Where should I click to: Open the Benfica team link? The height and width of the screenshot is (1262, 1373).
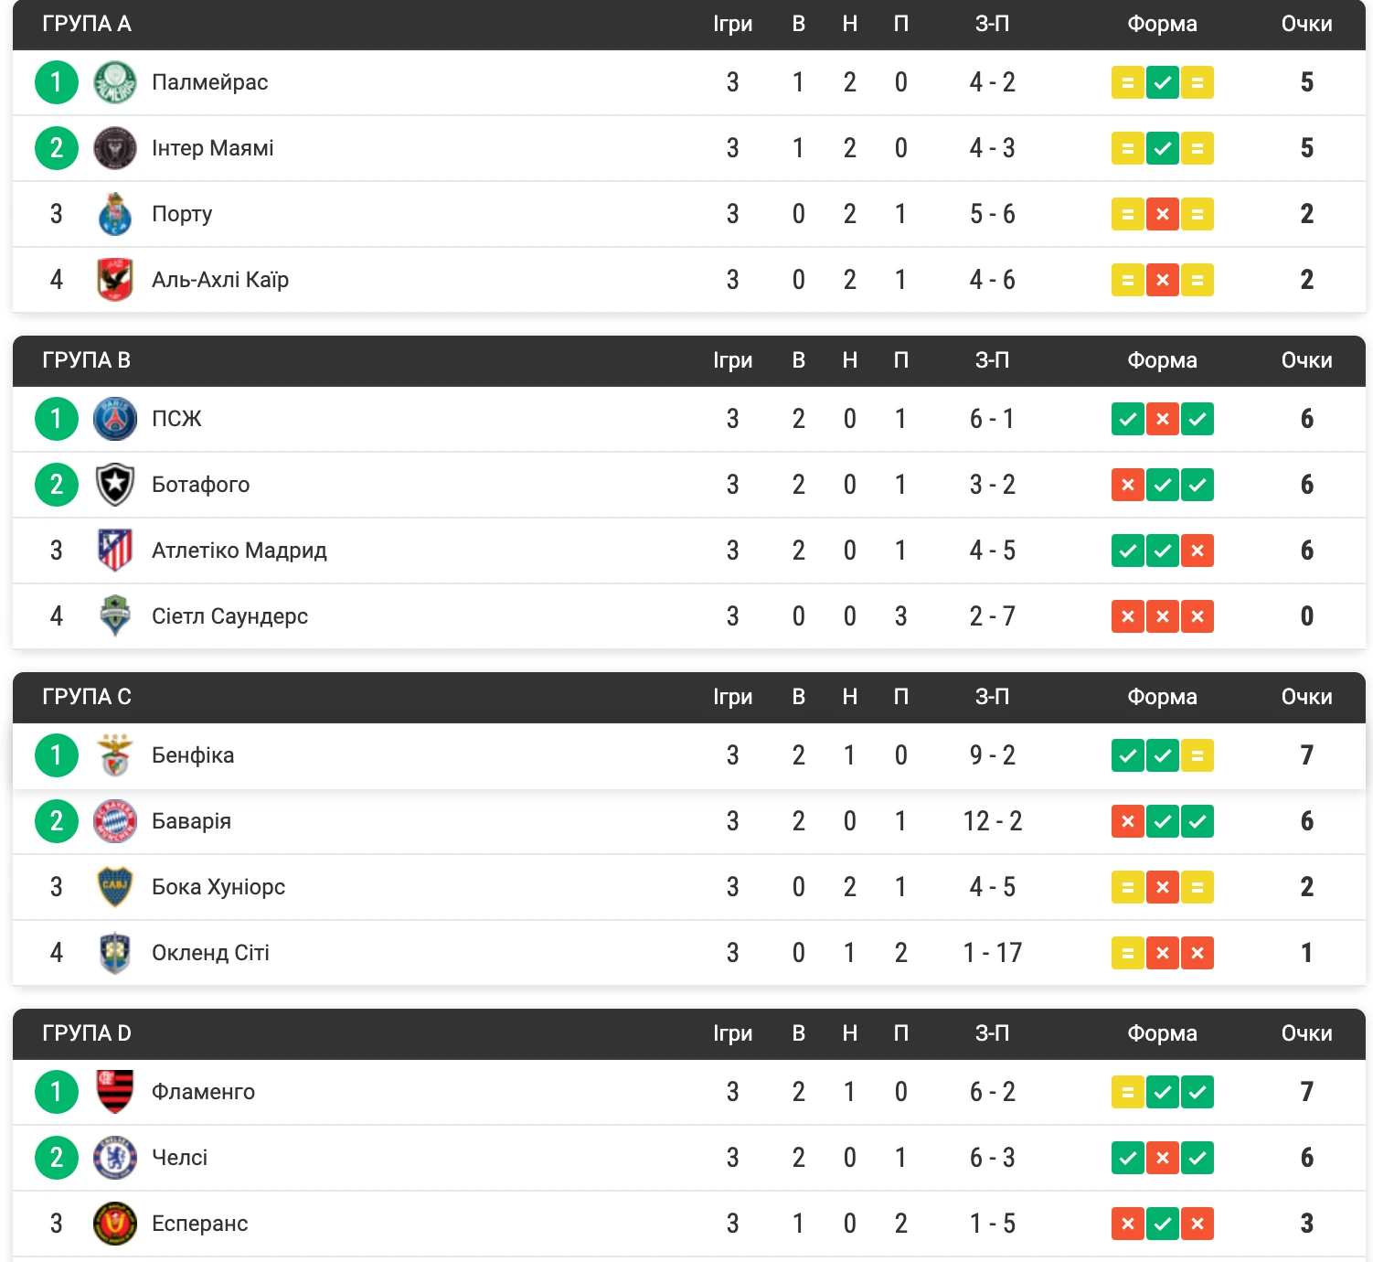pos(193,755)
